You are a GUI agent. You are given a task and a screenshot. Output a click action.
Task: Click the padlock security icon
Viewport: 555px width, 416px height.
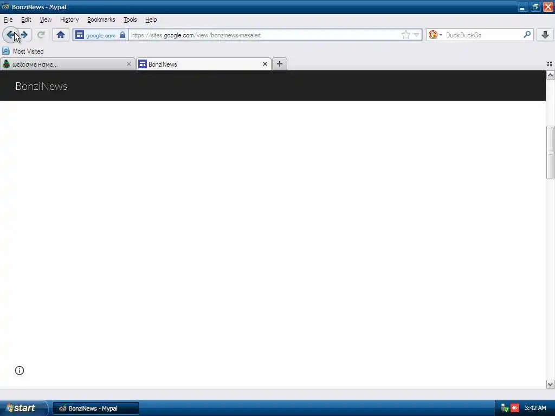(x=122, y=35)
